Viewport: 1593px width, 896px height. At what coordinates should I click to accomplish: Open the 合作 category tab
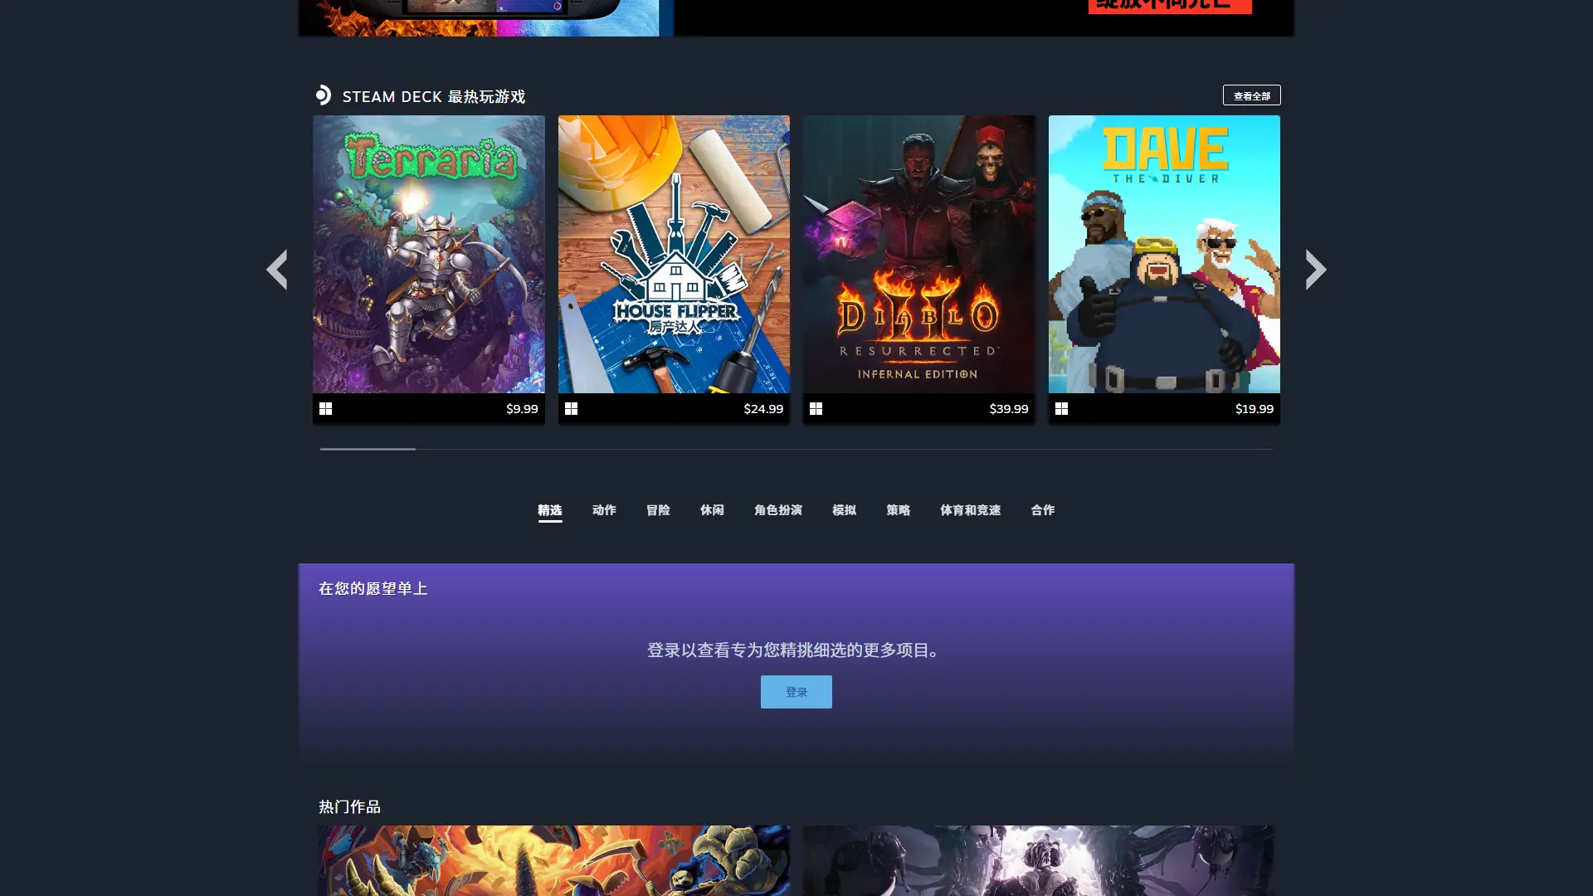(1042, 510)
